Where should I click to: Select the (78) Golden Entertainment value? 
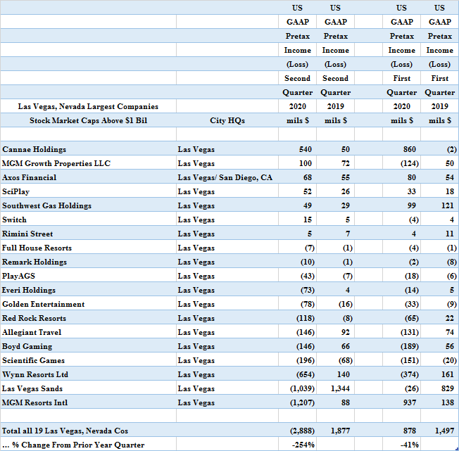pyautogui.click(x=308, y=304)
